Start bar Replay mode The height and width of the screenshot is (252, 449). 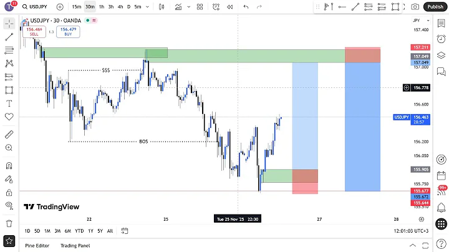tap(229, 7)
